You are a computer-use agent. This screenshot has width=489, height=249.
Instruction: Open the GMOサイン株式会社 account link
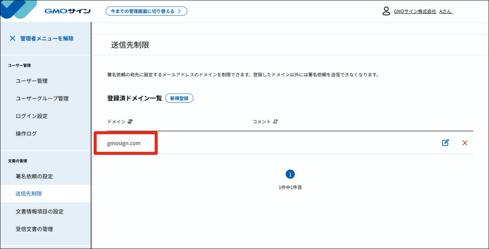(414, 11)
